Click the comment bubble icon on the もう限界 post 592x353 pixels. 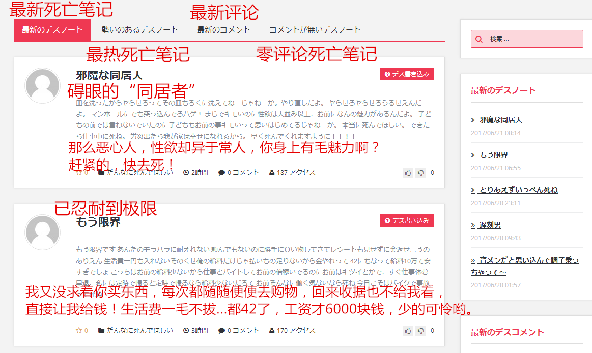tap(221, 330)
